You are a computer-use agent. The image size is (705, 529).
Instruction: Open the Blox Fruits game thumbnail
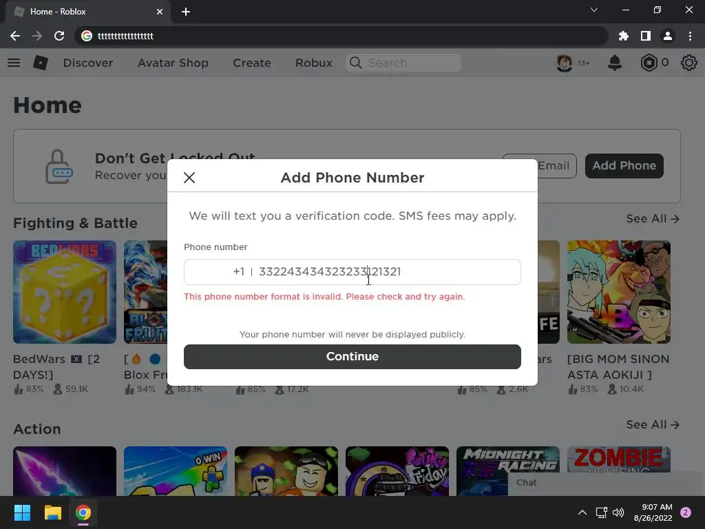pos(146,292)
